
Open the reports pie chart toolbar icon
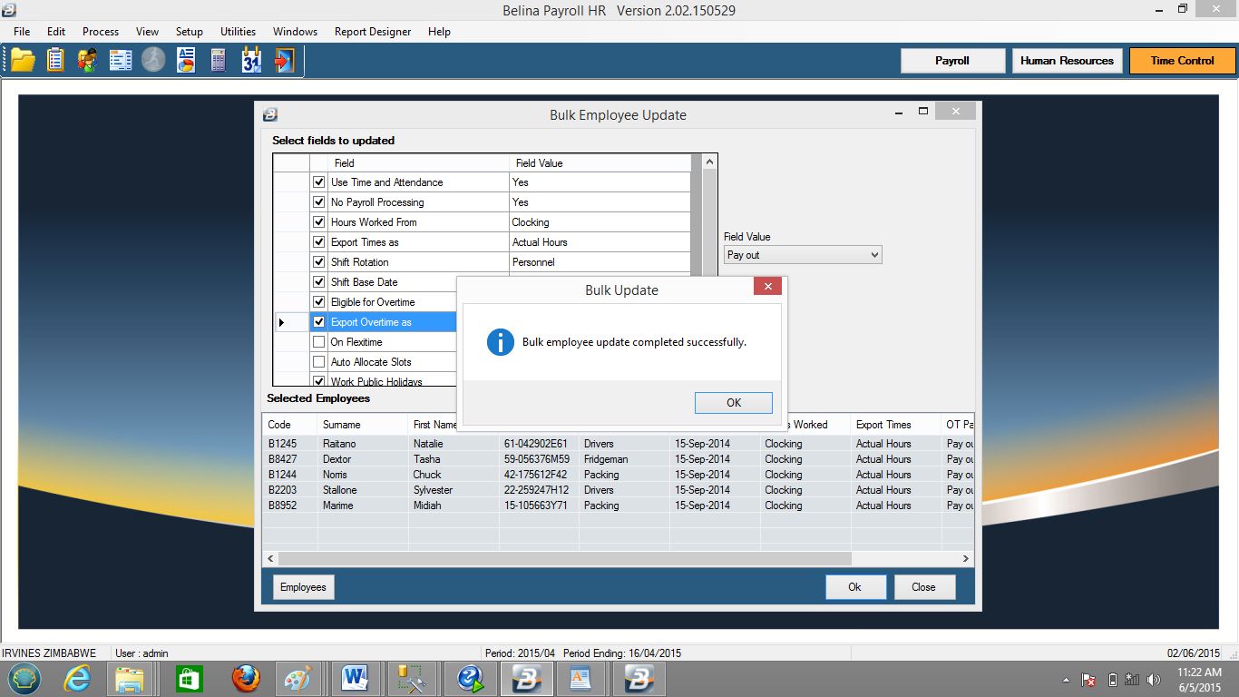click(186, 60)
